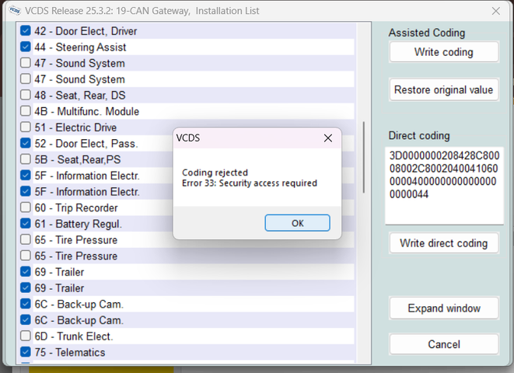Click the installation list vertical scrollbar
514x373 pixels.
363,155
